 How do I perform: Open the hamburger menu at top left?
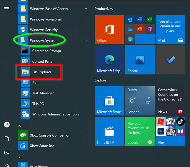coord(7,9)
